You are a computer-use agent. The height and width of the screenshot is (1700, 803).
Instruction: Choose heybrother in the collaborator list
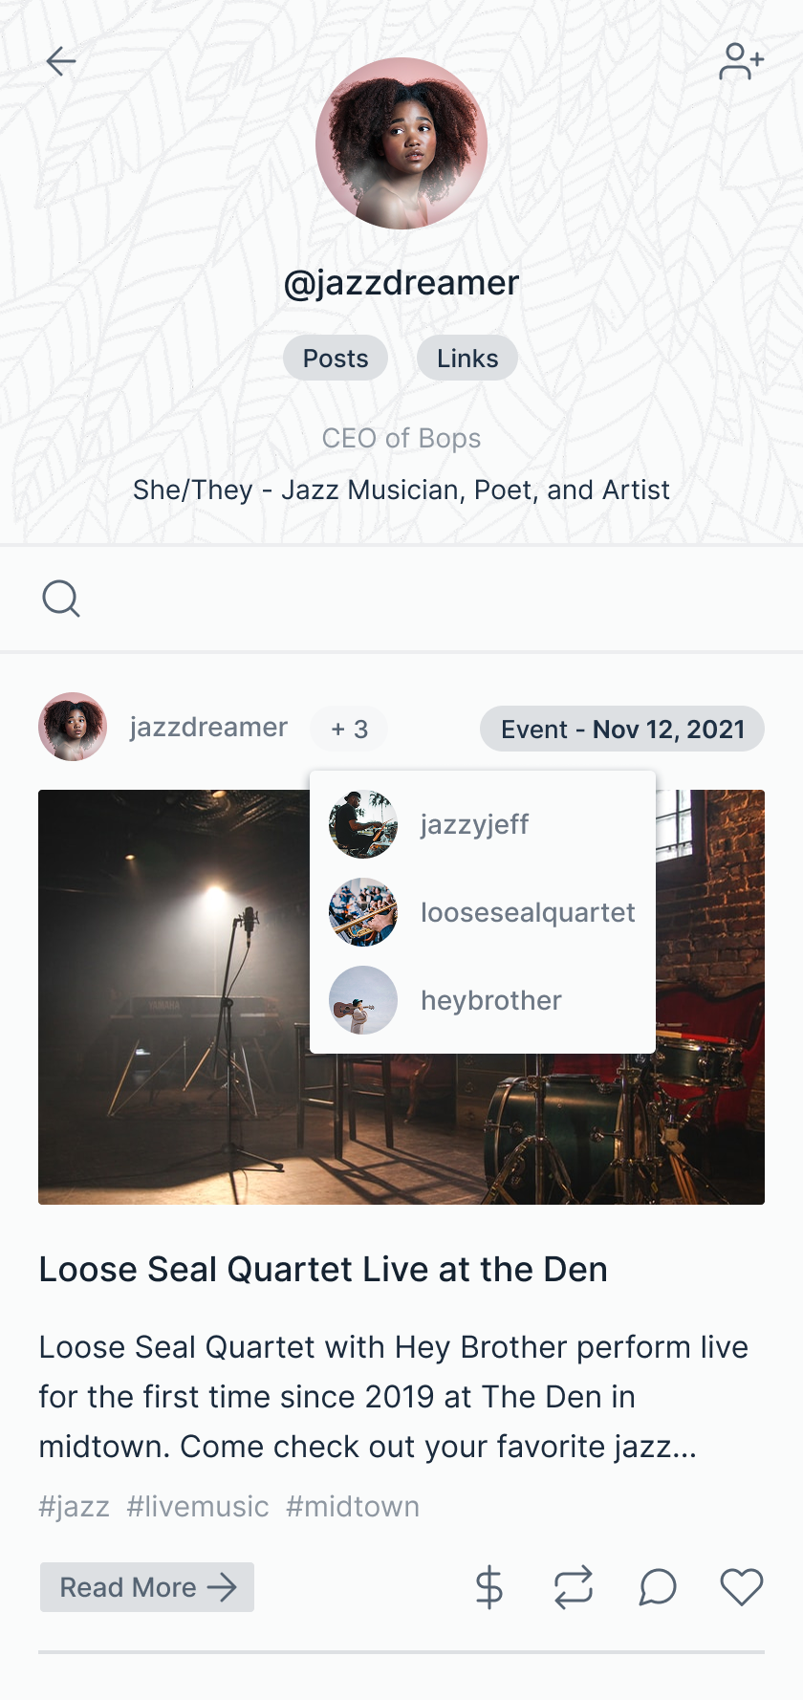tap(490, 1000)
